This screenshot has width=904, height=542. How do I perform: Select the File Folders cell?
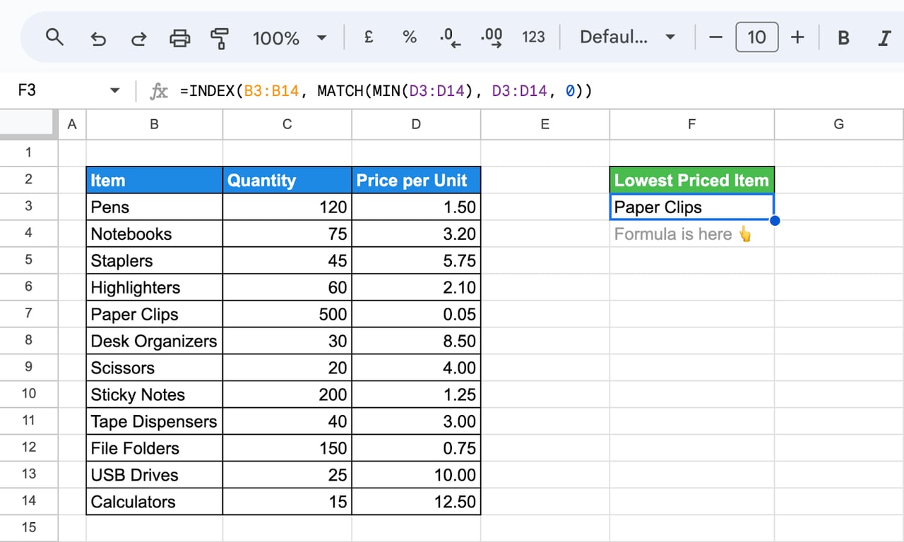154,448
